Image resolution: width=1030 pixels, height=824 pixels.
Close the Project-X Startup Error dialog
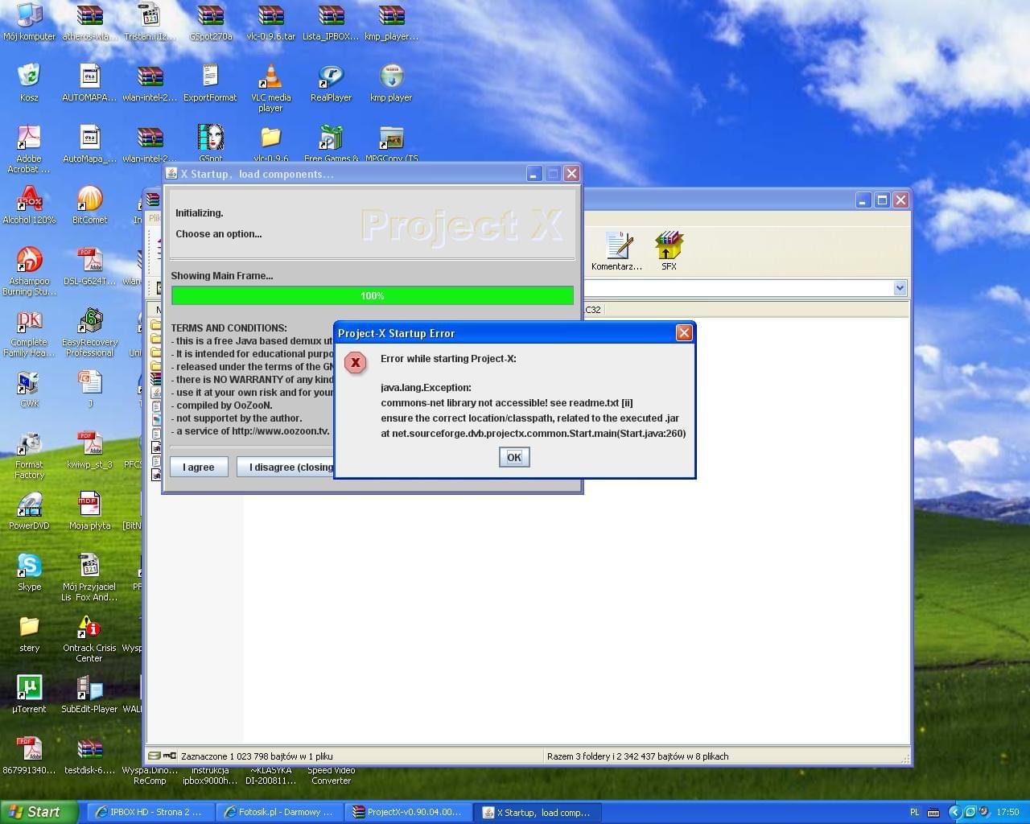tap(684, 333)
